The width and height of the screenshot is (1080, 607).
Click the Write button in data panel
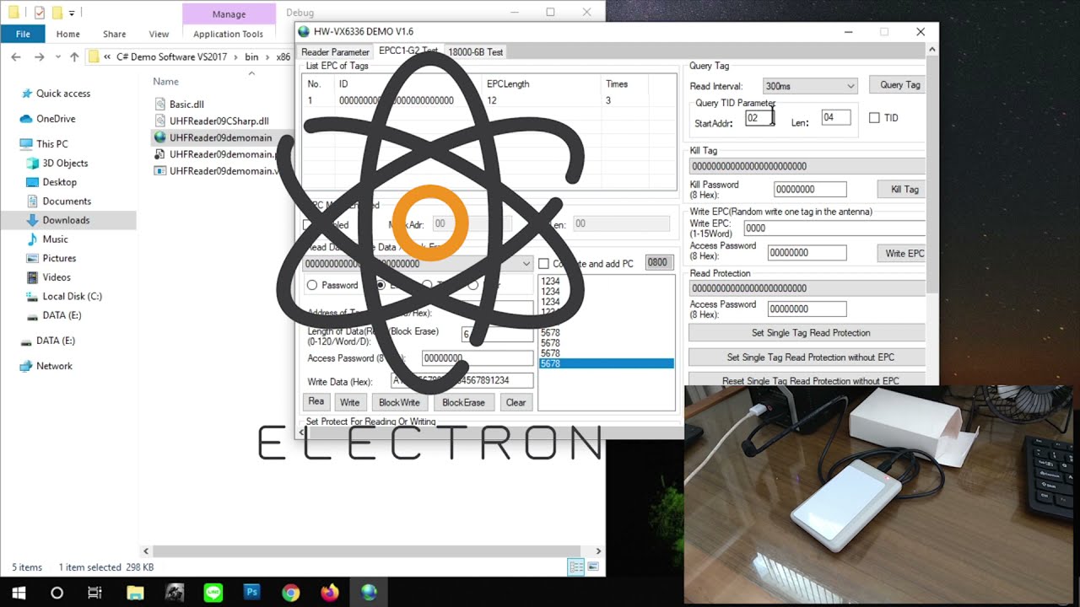(349, 402)
